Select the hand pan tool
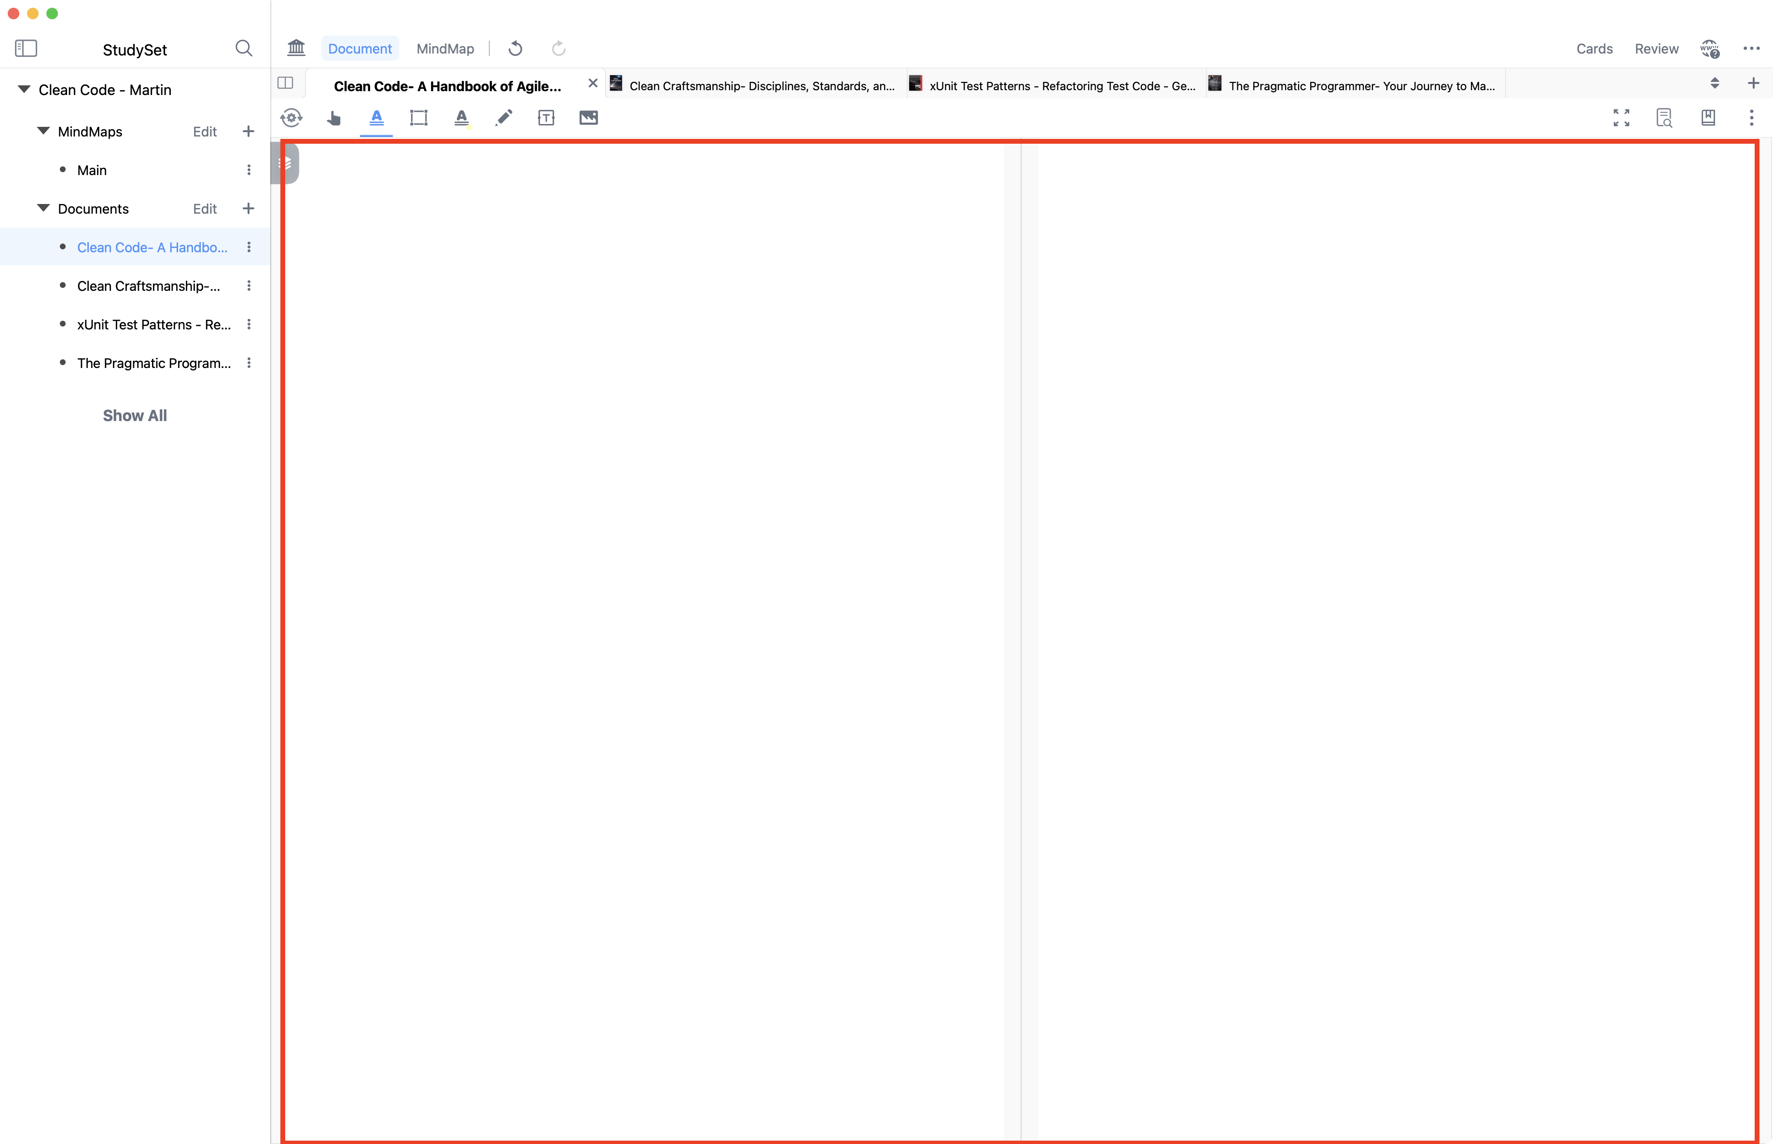Screen dimensions: 1773x1144 click(x=333, y=118)
